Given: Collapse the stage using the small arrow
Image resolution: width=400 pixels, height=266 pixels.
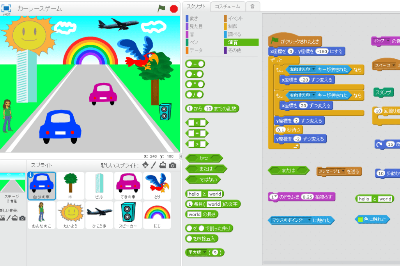Looking at the screenshot, I should tap(181, 156).
